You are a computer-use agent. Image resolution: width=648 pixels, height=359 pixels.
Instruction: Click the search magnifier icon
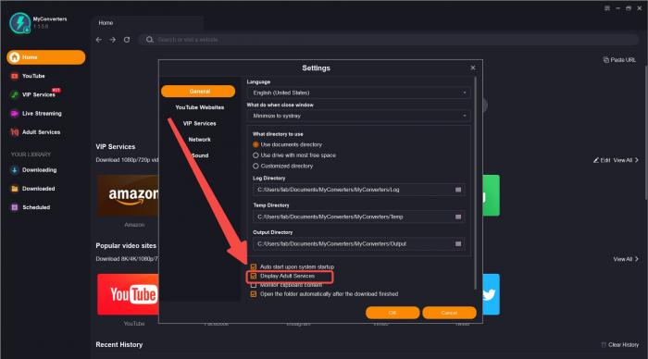coord(150,40)
